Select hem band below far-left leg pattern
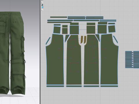This screenshot has height=104, width=139. click(x=55, y=86)
